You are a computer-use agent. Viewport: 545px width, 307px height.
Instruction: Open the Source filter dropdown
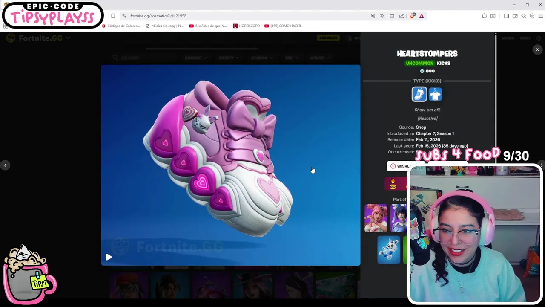pos(196,58)
